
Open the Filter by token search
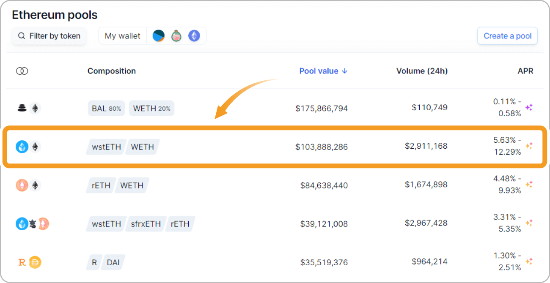(x=49, y=36)
